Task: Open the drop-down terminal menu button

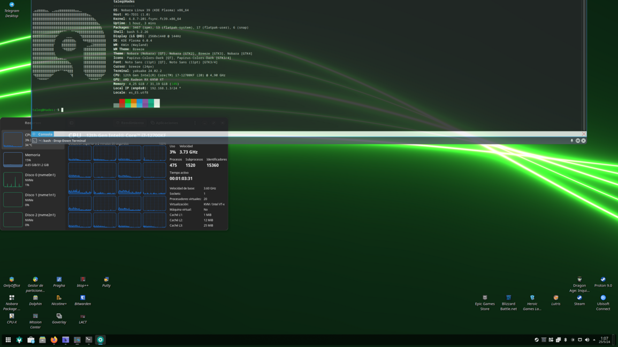Action: point(578,141)
